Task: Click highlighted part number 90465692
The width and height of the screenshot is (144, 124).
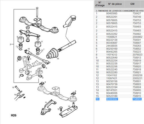Action: coord(112,99)
